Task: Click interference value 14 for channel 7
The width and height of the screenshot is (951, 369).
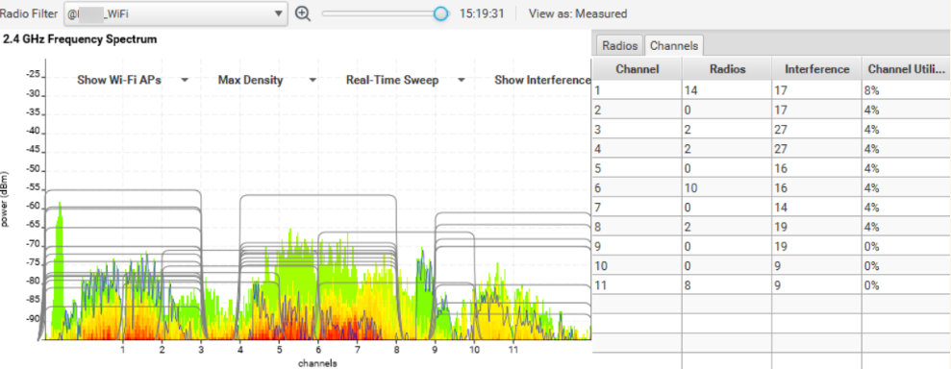Action: (x=782, y=208)
